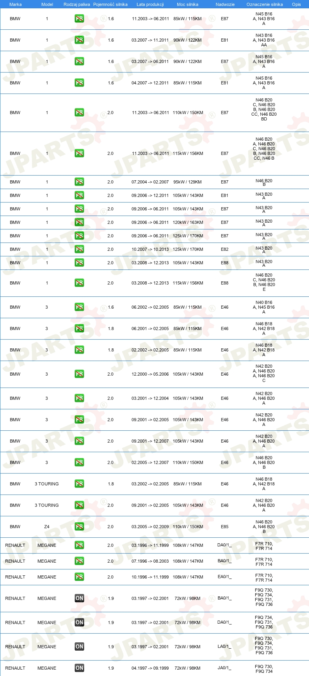
Task: Click petrol icon in 90kW / 122KM E81 row
Action: point(79,40)
